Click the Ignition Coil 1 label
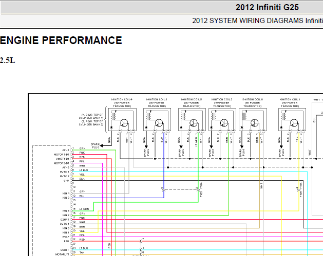 pos(290,102)
